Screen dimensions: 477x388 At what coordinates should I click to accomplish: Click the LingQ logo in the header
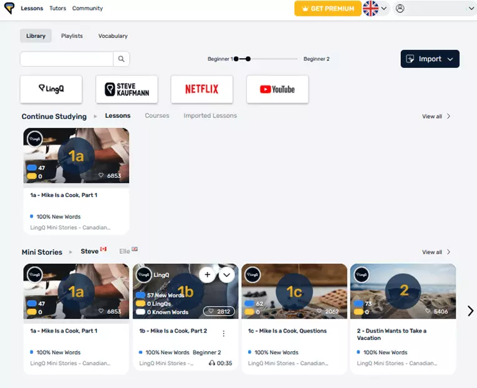[x=9, y=8]
